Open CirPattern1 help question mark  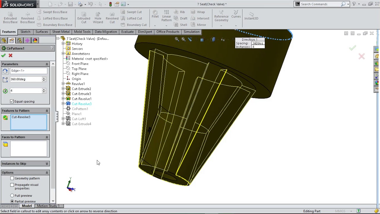click(52, 48)
